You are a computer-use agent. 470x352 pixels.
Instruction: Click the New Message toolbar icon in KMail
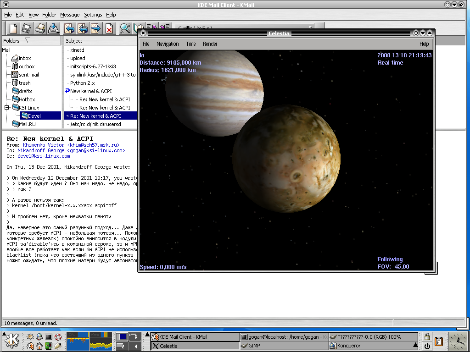point(13,28)
